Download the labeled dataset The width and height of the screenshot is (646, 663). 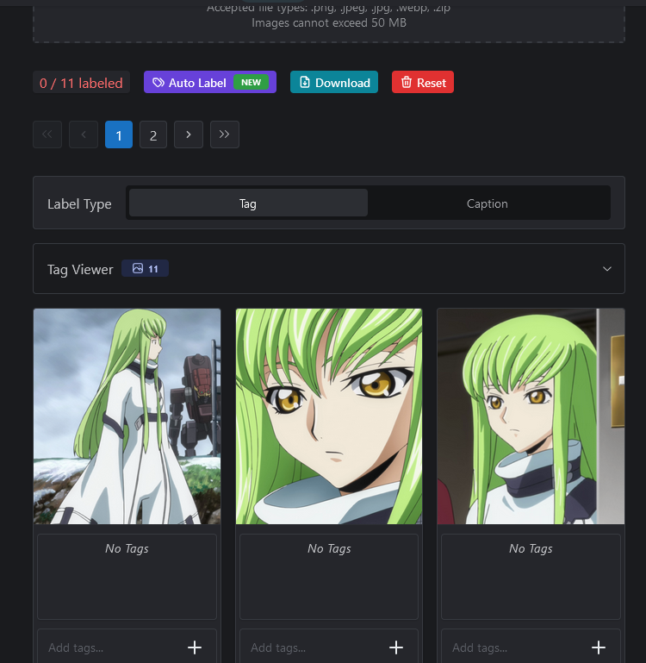pyautogui.click(x=334, y=82)
